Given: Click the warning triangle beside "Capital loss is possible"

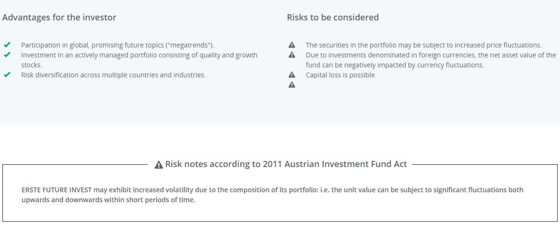Looking at the screenshot, I should pos(292,75).
